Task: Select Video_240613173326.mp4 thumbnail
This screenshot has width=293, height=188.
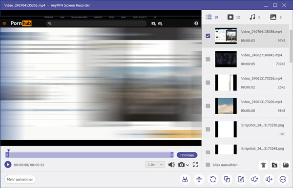Action: pos(226,83)
